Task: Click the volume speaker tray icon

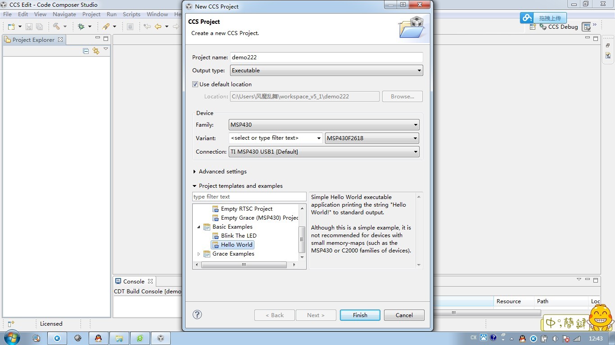Action: 555,338
